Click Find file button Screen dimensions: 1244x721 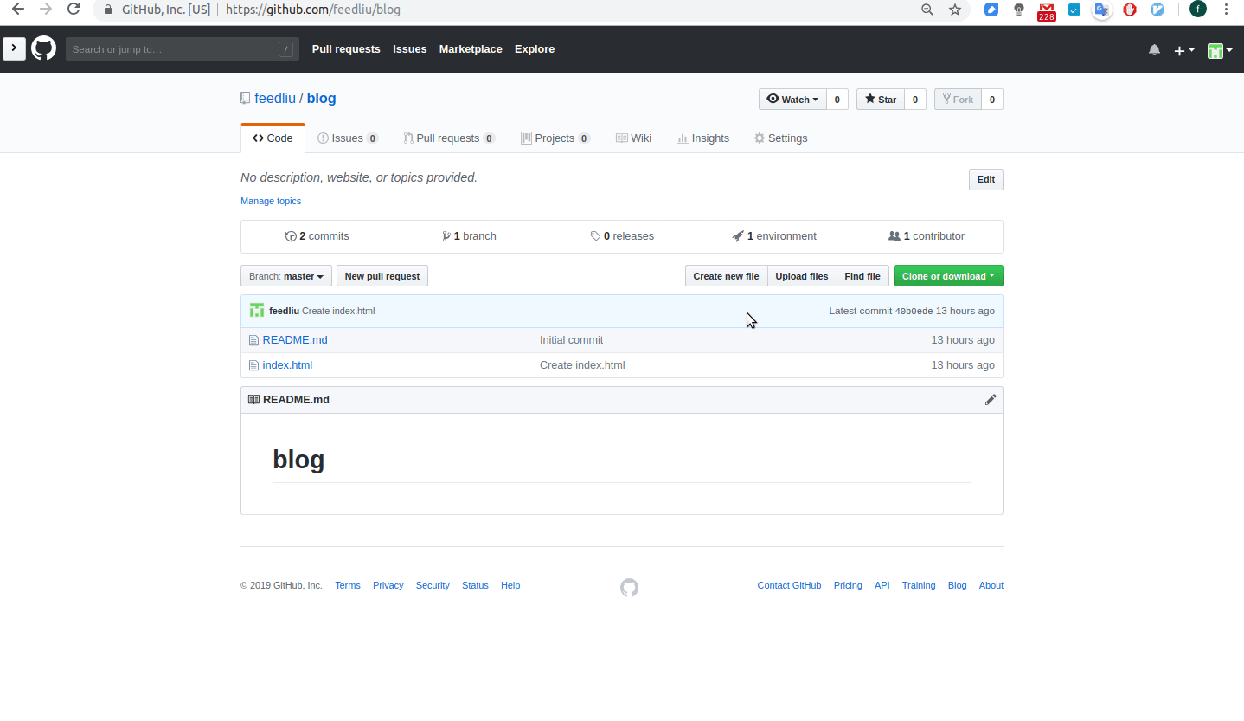[x=862, y=276]
